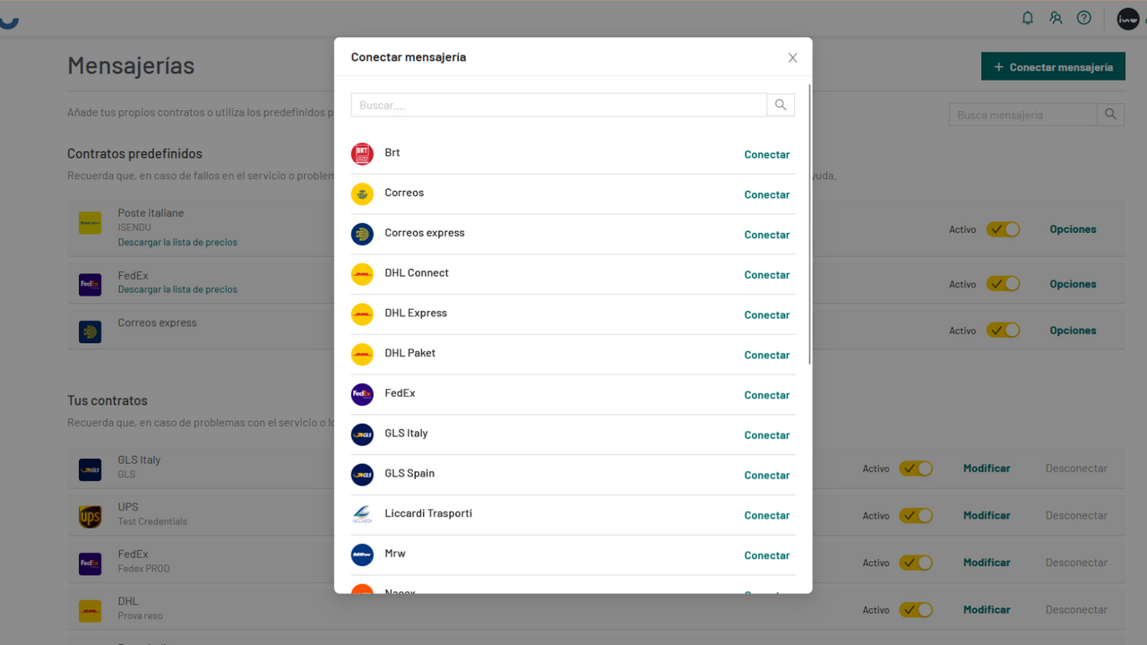Open the profile avatar in top bar
1147x645 pixels.
click(1127, 18)
